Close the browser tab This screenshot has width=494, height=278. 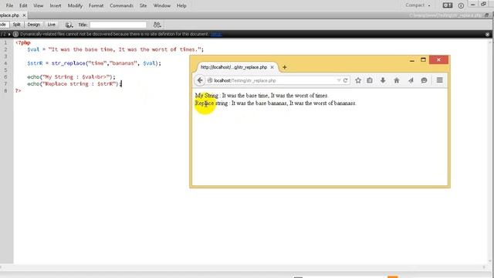tap(272, 67)
